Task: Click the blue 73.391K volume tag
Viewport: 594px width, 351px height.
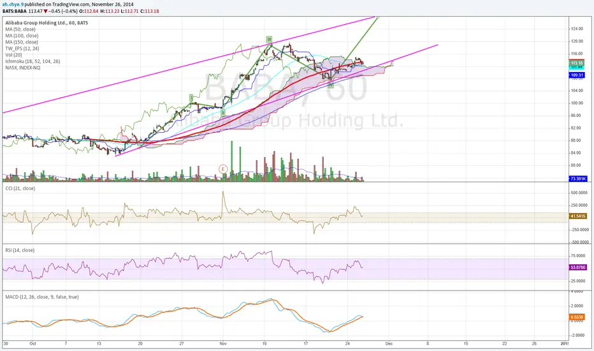Action: click(x=577, y=178)
